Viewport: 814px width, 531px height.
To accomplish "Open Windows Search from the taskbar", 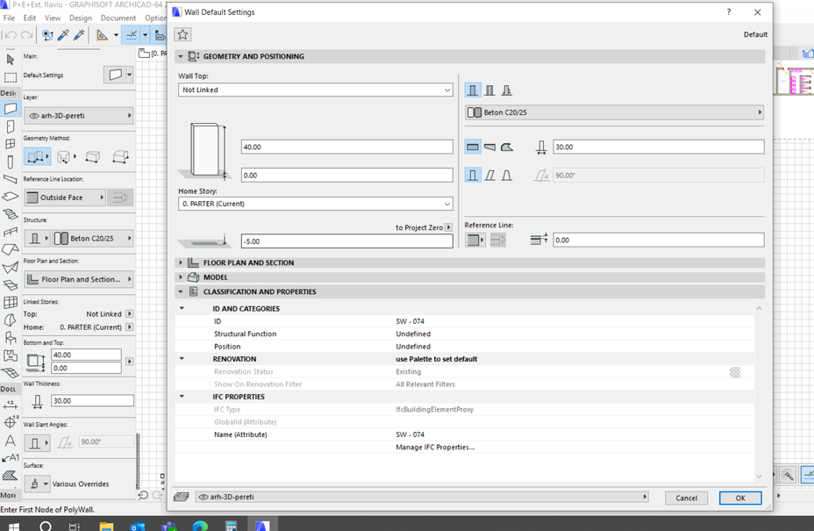I will (x=46, y=526).
